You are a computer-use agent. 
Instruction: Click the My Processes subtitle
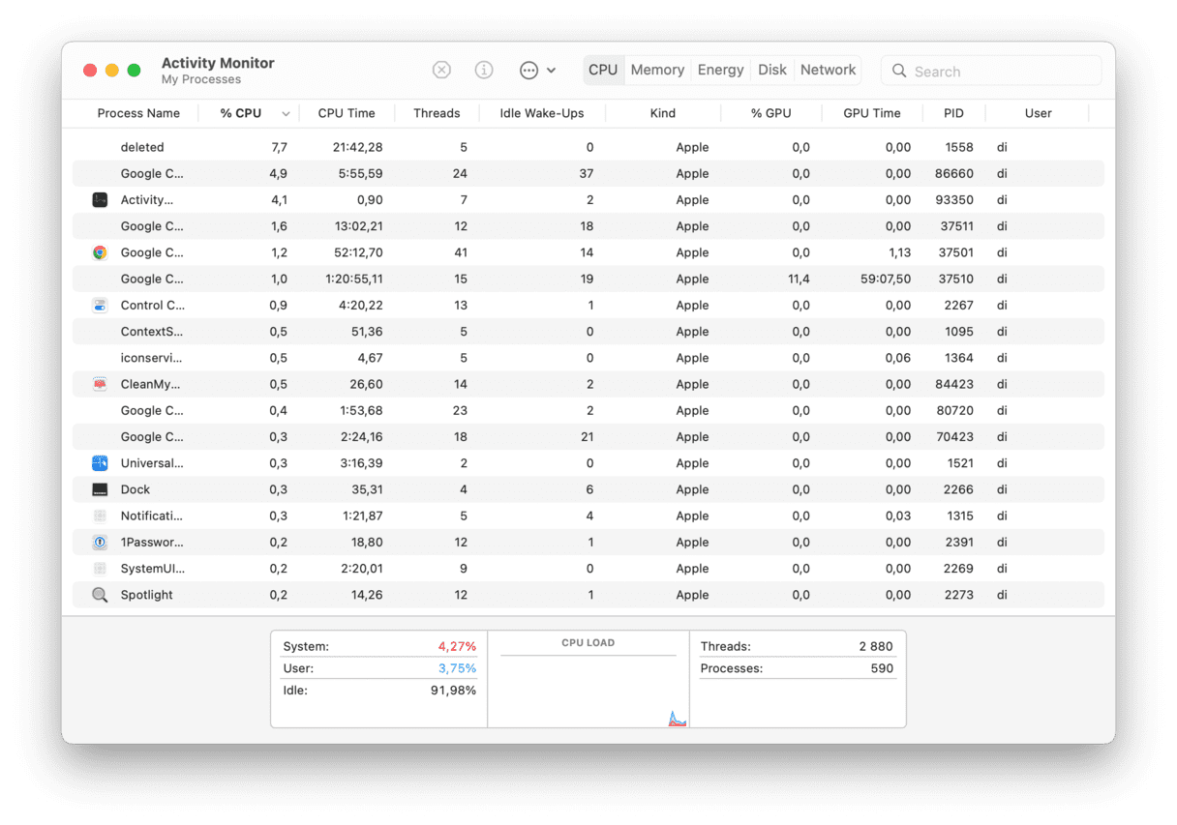point(201,79)
